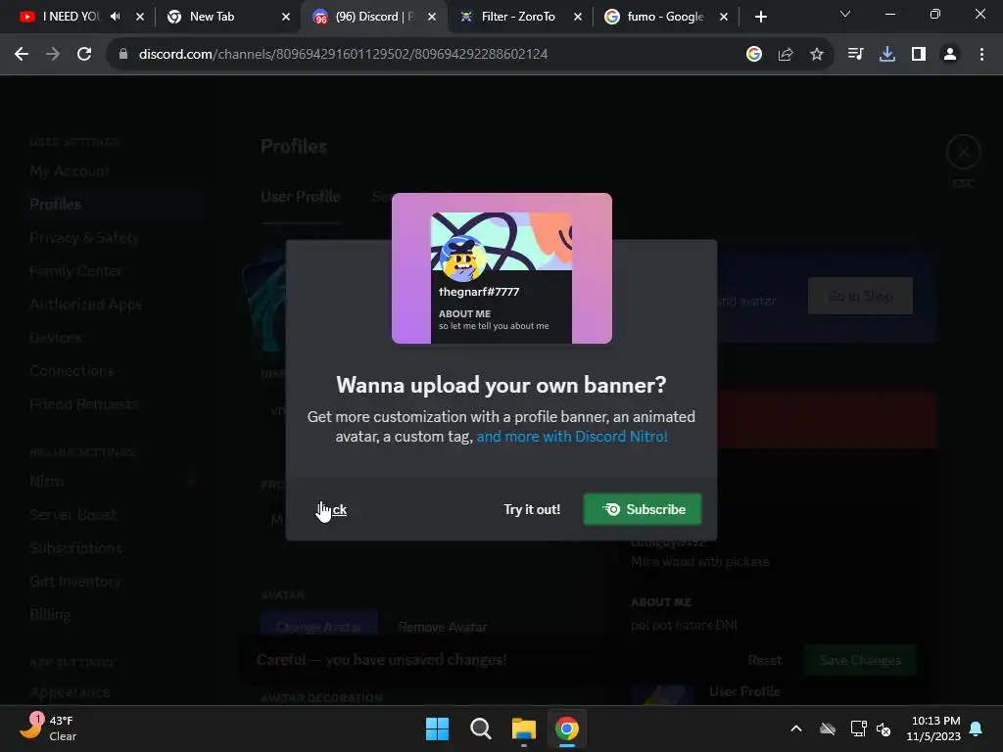Open the Chrome profile icon
The image size is (1003, 752).
click(x=950, y=55)
